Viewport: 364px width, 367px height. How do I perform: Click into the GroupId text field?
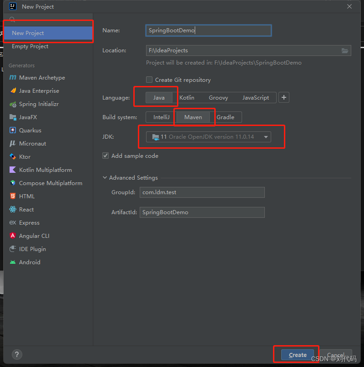pyautogui.click(x=202, y=192)
